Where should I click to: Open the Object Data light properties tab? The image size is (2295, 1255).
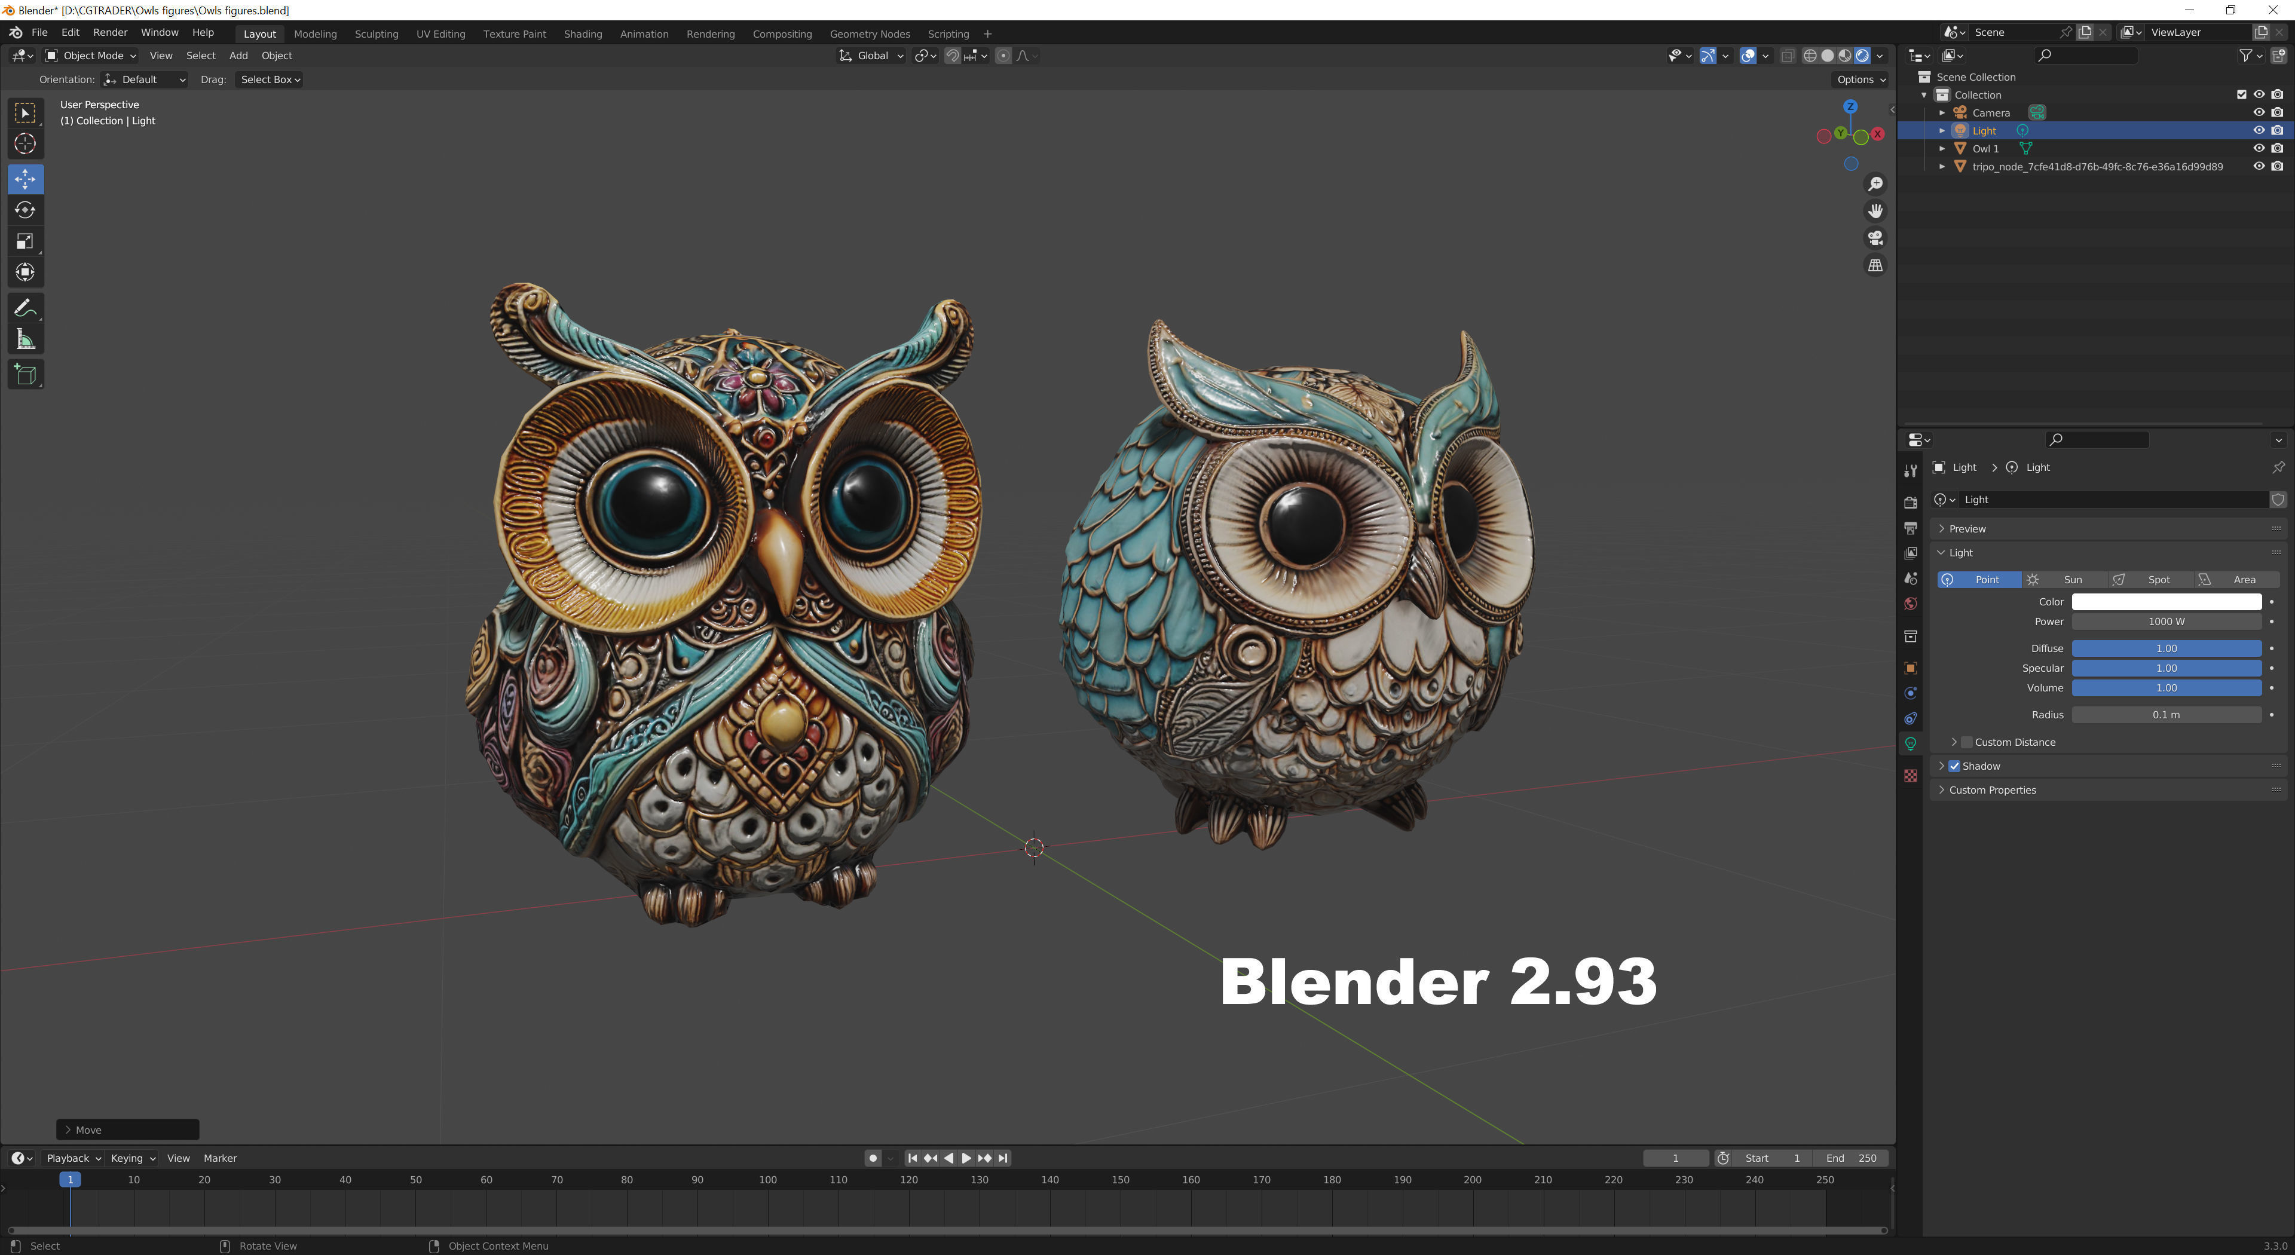point(1910,743)
